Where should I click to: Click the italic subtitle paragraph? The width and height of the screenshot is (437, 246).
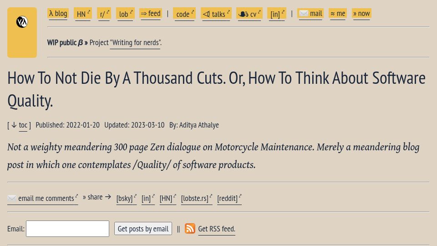pos(213,156)
